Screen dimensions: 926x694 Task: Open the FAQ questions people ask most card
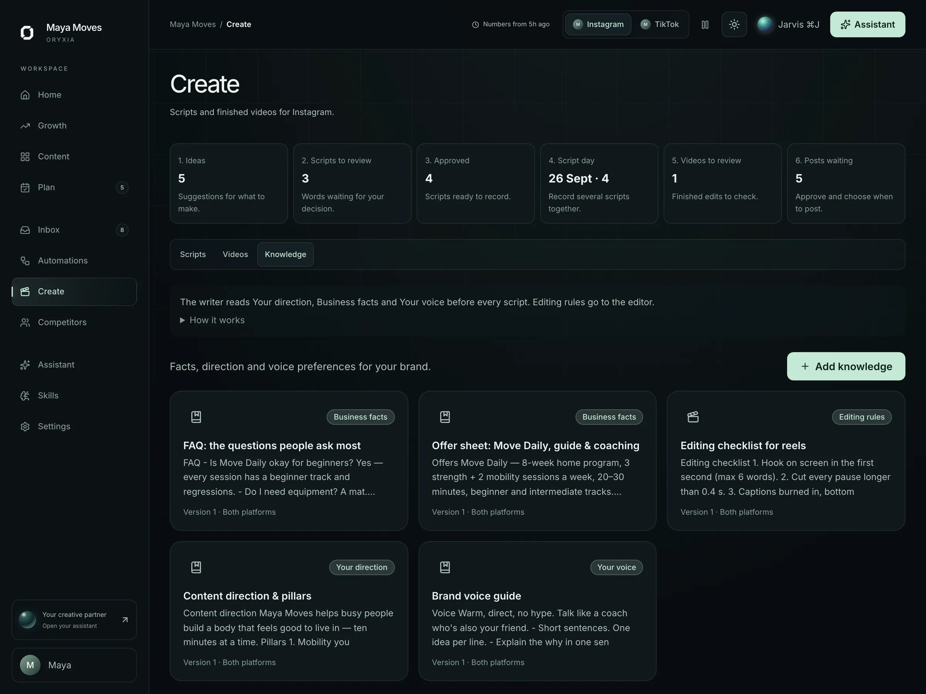coord(289,461)
